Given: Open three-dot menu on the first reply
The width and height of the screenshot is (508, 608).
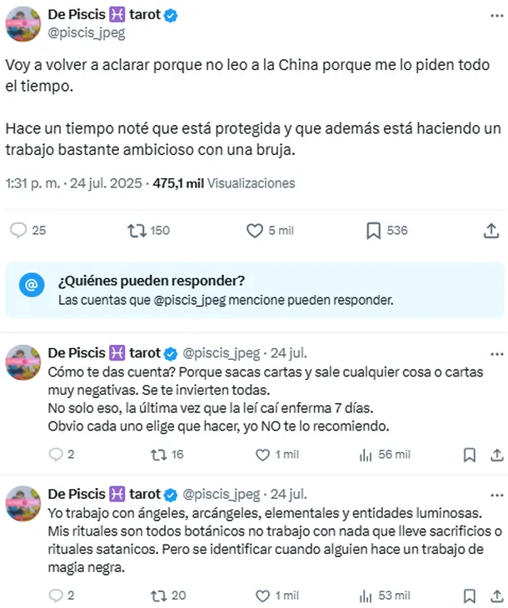Looking at the screenshot, I should [x=496, y=354].
